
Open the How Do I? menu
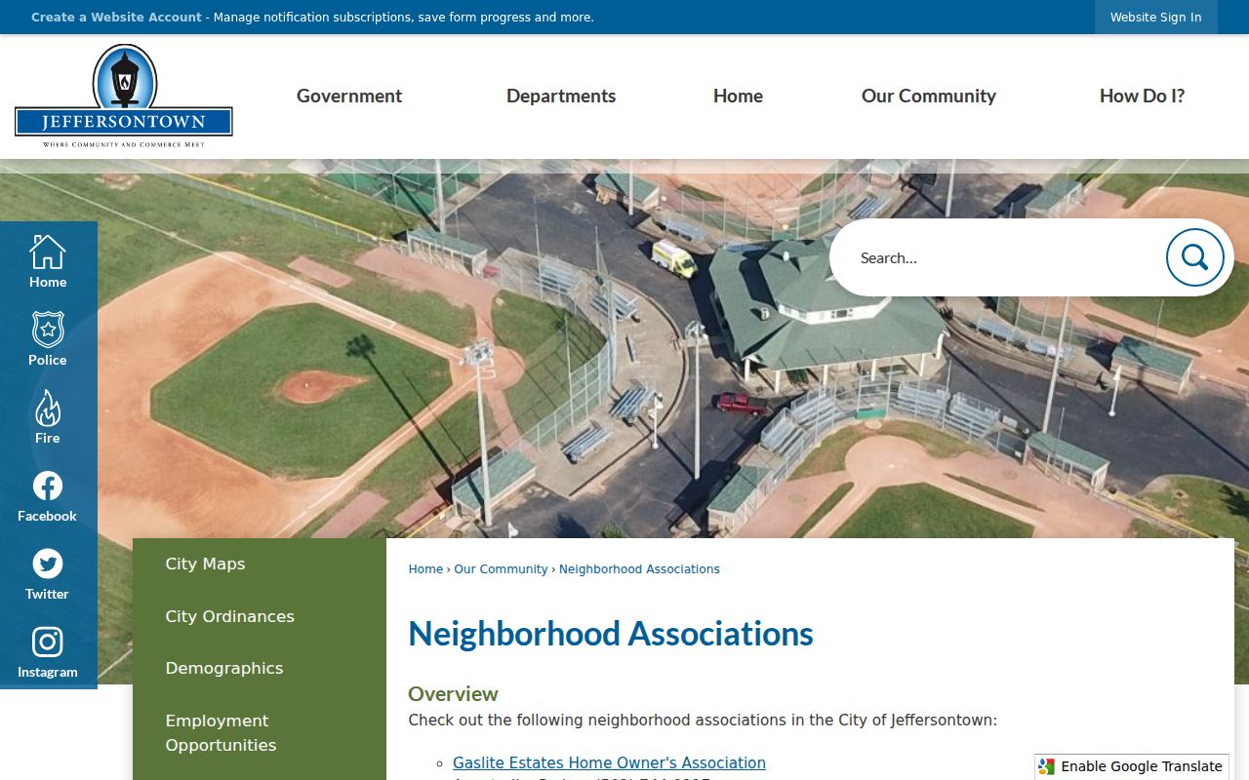click(1142, 96)
